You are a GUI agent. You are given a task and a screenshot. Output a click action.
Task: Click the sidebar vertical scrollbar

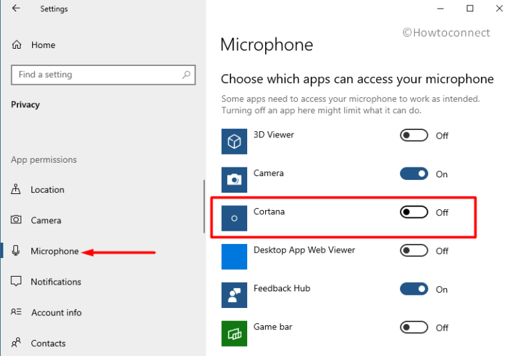pyautogui.click(x=204, y=206)
